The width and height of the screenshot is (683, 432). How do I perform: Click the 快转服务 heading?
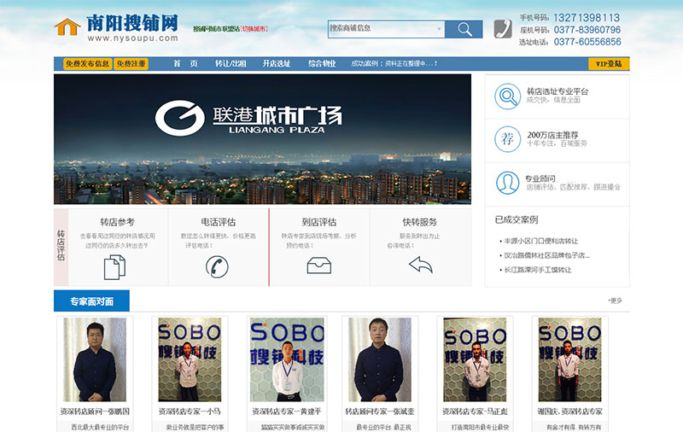420,222
